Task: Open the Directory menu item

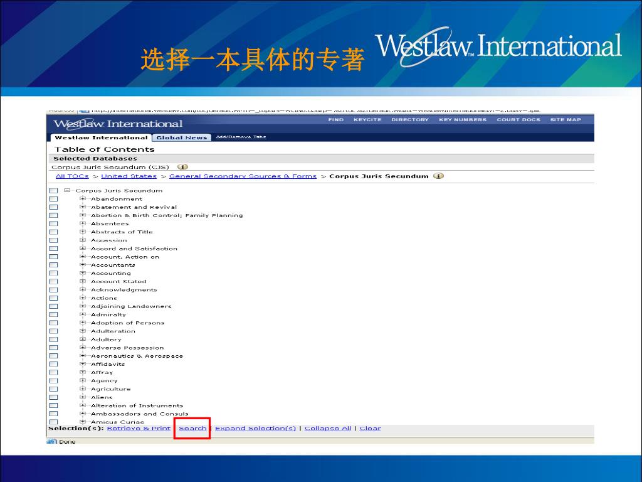Action: (410, 120)
